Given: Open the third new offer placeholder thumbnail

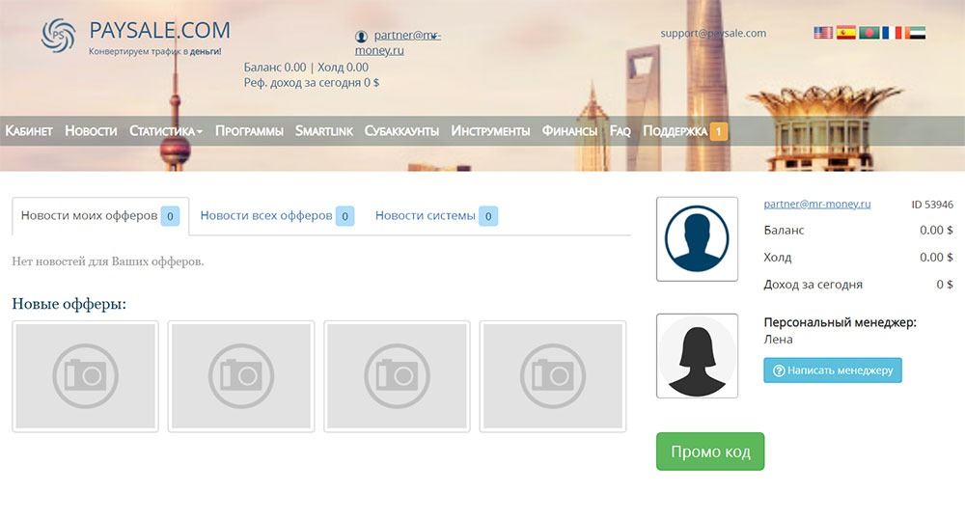Looking at the screenshot, I should 397,376.
